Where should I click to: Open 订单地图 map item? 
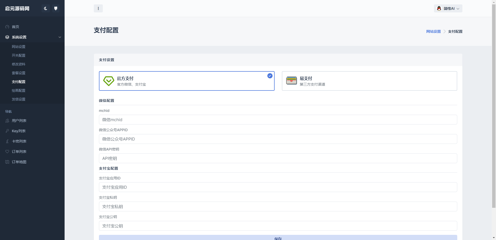(19, 162)
